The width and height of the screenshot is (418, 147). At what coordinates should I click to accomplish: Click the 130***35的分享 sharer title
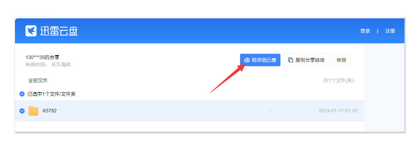click(x=40, y=57)
